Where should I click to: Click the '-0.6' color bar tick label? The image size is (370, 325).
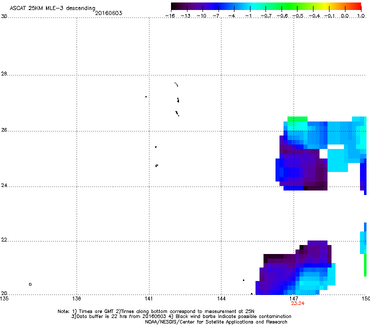point(282,16)
